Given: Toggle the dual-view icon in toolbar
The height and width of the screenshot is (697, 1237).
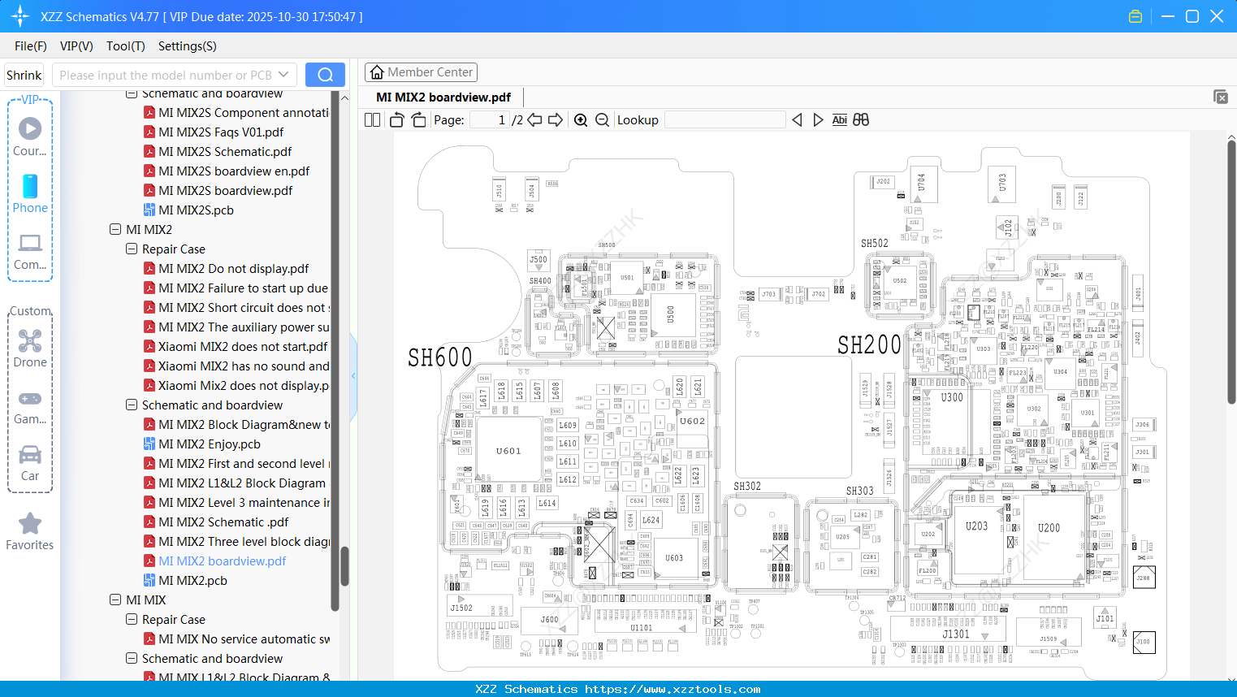Looking at the screenshot, I should point(860,119).
